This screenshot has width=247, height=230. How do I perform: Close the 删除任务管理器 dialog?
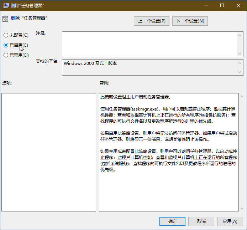coord(238,5)
